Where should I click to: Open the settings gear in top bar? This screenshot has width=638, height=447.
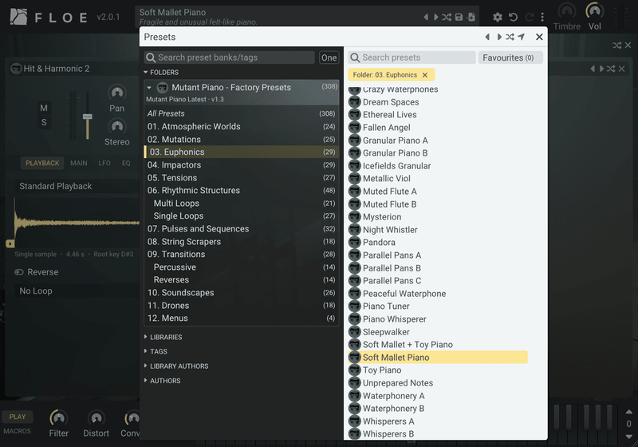[x=497, y=17]
